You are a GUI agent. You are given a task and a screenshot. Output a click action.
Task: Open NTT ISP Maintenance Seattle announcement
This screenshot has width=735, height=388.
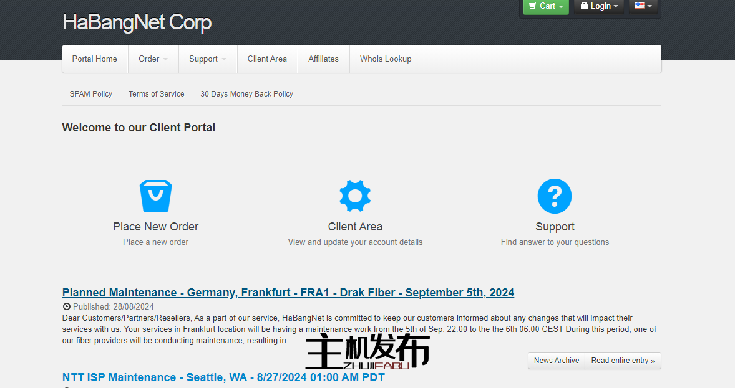(x=223, y=377)
